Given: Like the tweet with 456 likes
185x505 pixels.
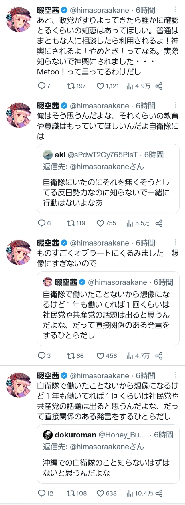Looking at the screenshot, I should 100,356.
